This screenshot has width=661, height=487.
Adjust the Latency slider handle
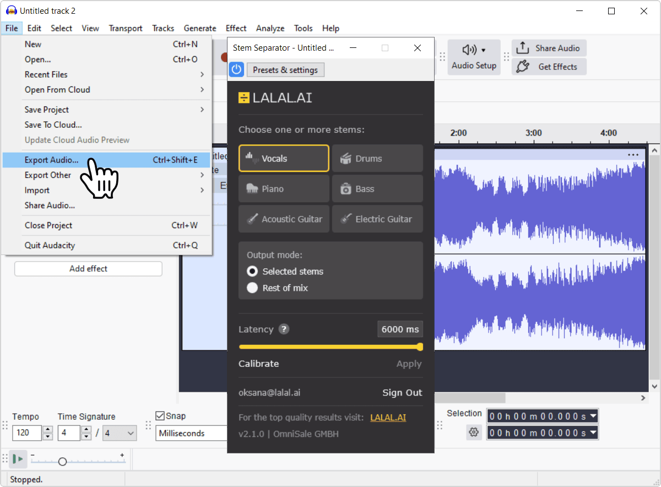coord(420,347)
